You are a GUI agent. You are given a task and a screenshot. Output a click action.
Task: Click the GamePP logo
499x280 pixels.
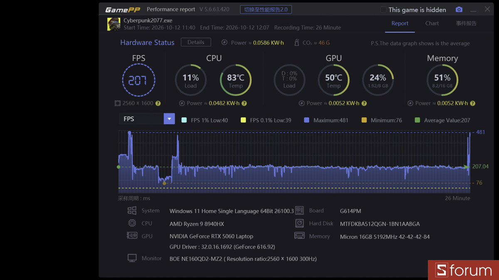pyautogui.click(x=123, y=10)
